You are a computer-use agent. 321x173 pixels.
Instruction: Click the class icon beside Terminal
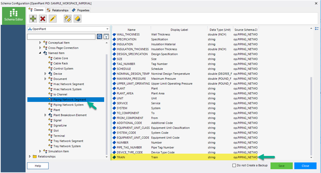coord(50,136)
